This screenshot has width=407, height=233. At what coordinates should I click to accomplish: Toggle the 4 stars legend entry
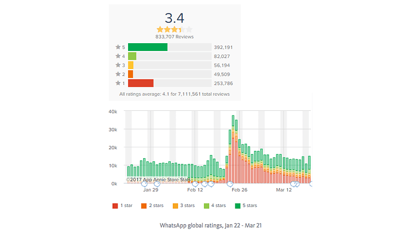(214, 205)
